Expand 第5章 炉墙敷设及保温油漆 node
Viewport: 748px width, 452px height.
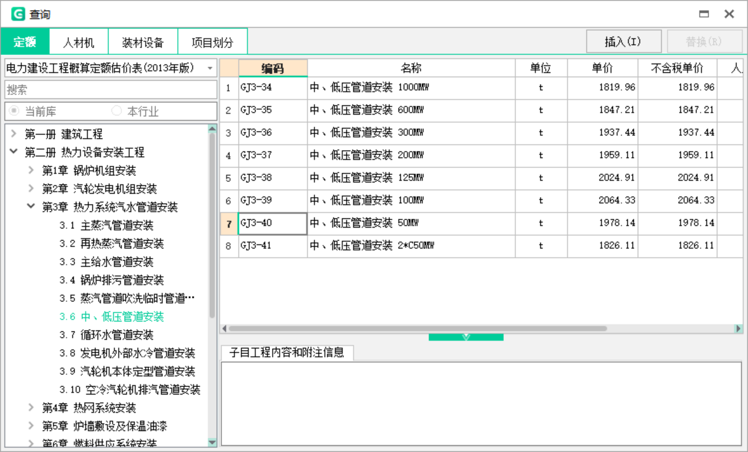click(31, 426)
